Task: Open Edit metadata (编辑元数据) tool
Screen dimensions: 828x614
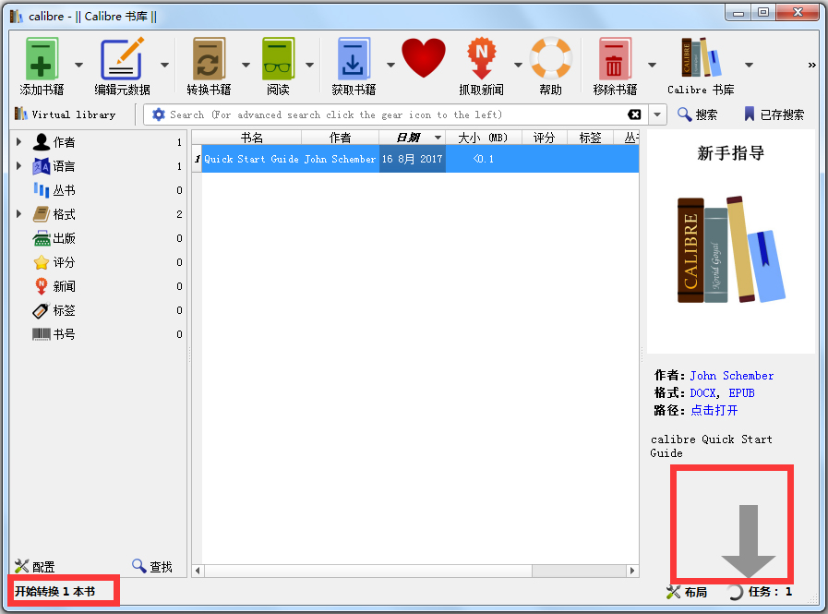Action: pyautogui.click(x=122, y=61)
